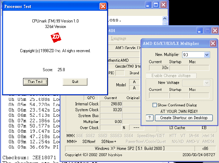The width and height of the screenshot is (219, 163).
Task: Click the 3DNow+ feature label
Action: point(109,142)
